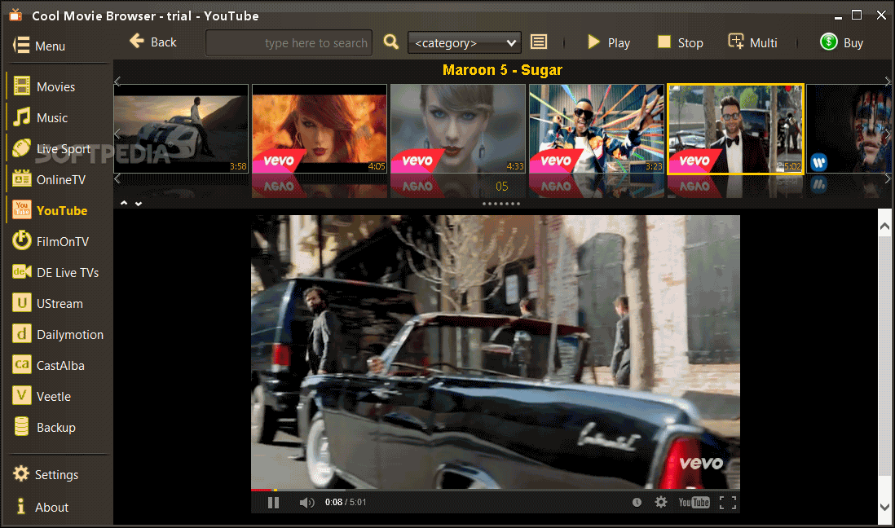Click the 0:08 / 5:01 time display
This screenshot has height=528, width=895.
[346, 502]
